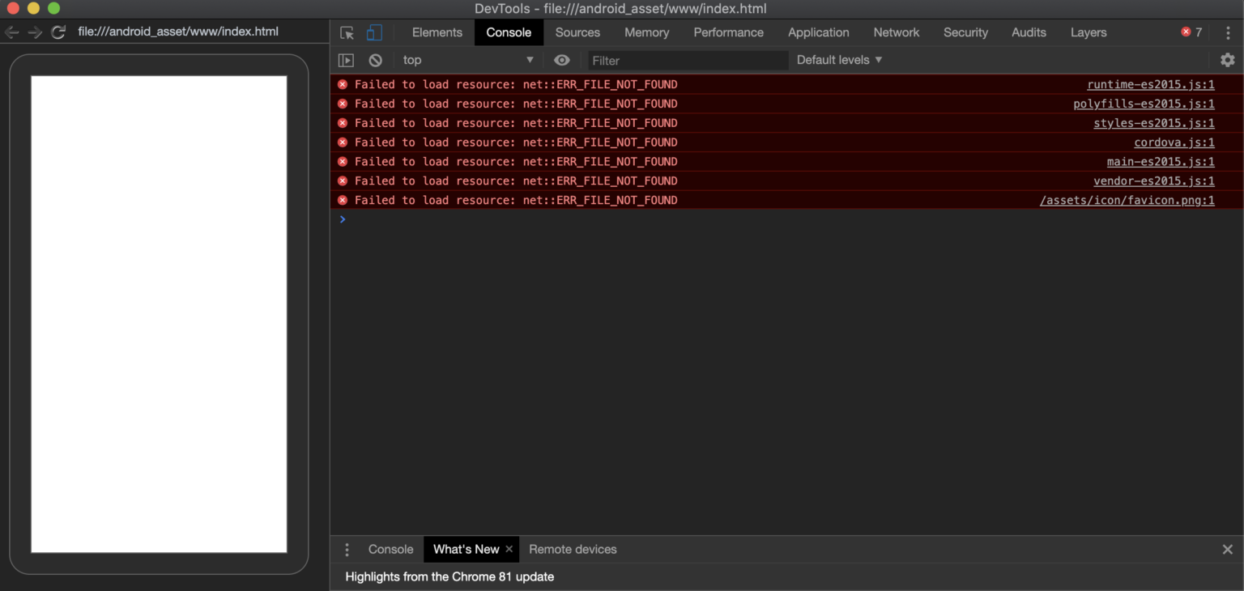Select the Console tab in the drawer
The image size is (1244, 591).
(390, 550)
